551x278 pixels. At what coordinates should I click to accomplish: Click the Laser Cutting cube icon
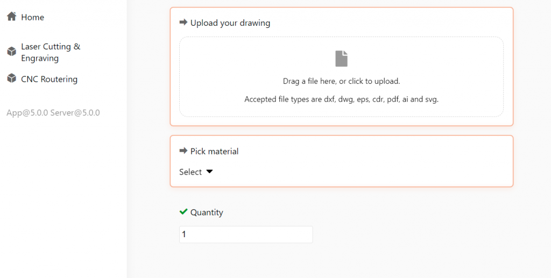pos(12,52)
